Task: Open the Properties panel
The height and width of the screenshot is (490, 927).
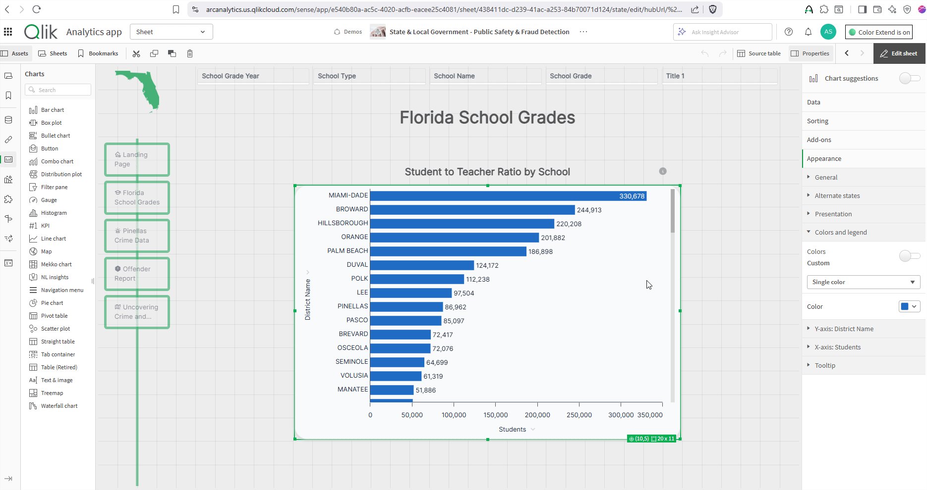Action: point(811,53)
